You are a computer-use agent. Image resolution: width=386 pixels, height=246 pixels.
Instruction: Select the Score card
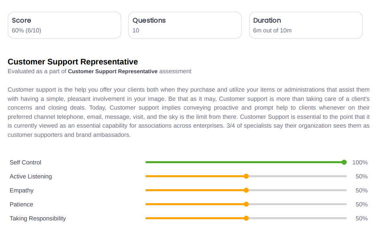coord(65,25)
